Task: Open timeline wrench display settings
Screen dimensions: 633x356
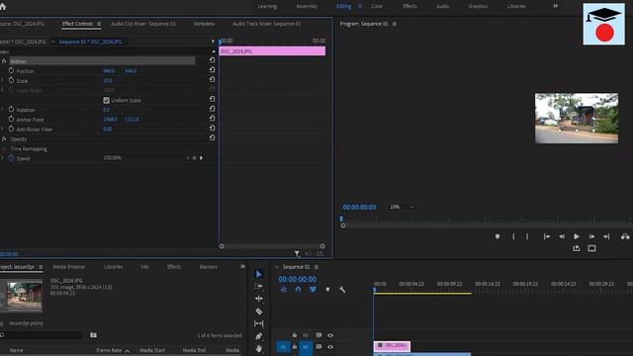Action: [x=342, y=290]
